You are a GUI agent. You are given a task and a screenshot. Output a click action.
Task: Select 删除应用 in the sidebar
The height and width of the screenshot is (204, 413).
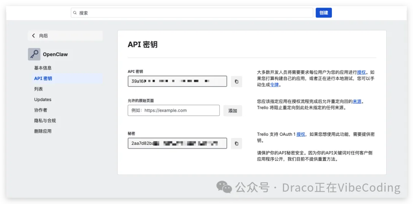tap(43, 131)
